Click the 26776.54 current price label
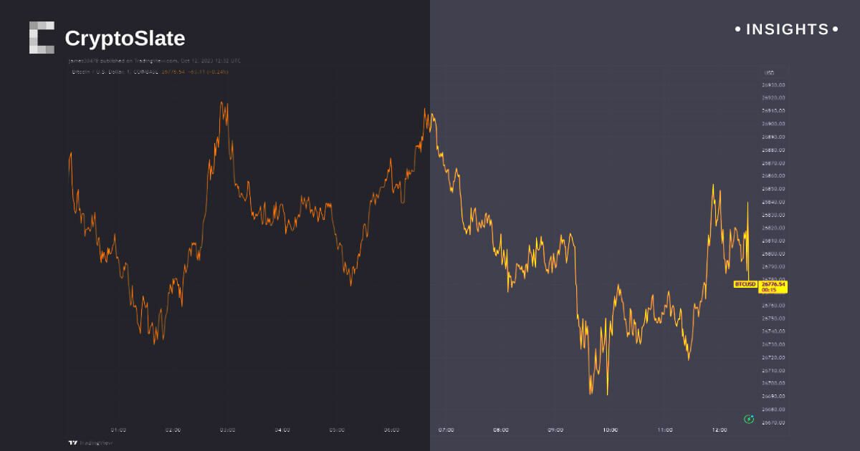The width and height of the screenshot is (860, 451). click(773, 284)
